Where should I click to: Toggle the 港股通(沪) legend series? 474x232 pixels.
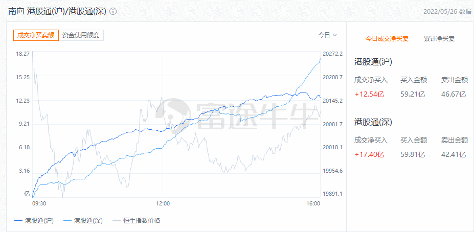(x=33, y=221)
